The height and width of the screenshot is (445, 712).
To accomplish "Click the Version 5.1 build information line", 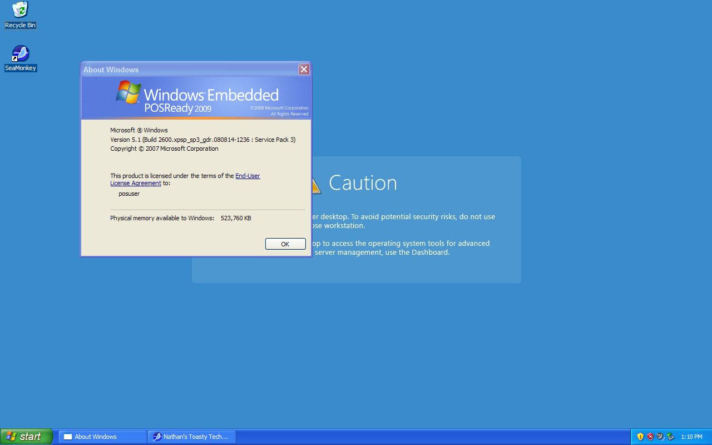I will click(202, 139).
